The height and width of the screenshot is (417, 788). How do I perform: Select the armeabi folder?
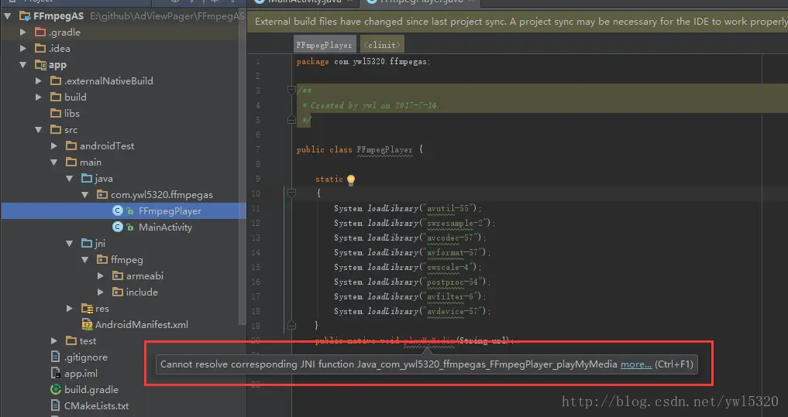point(145,276)
